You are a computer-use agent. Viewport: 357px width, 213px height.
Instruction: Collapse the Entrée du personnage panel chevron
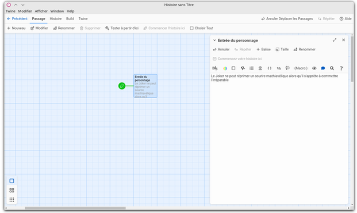[214, 40]
